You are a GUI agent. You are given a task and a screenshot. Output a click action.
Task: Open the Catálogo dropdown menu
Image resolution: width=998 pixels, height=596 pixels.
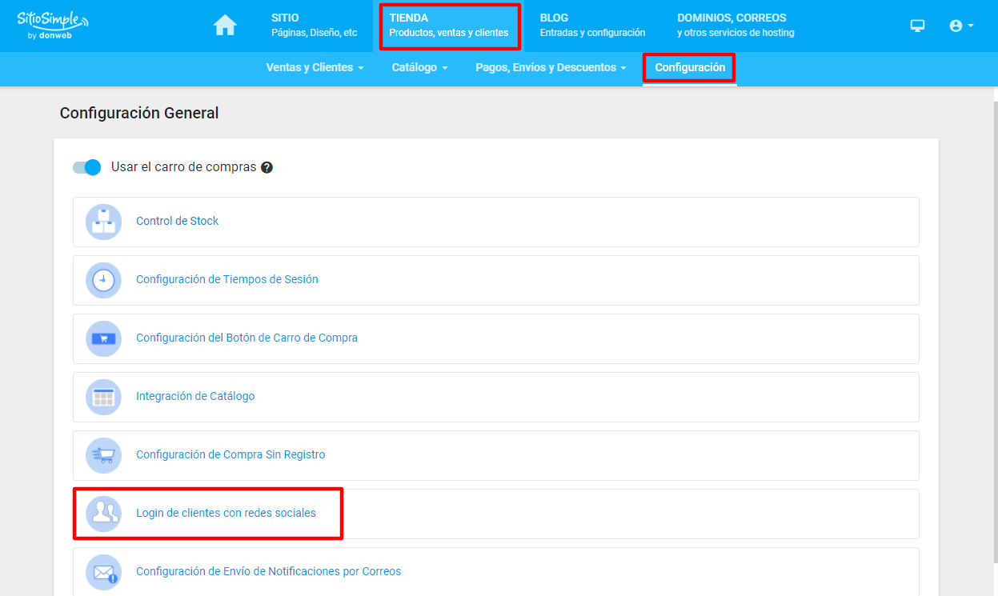pos(419,68)
